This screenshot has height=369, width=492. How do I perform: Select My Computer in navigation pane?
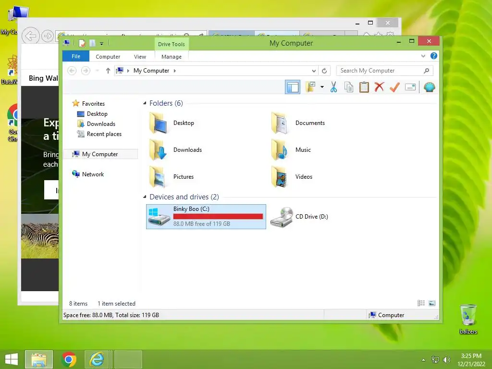coord(100,154)
